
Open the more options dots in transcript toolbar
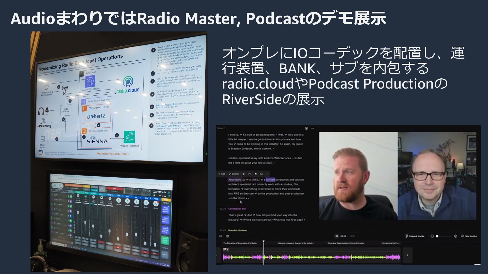tap(267, 174)
